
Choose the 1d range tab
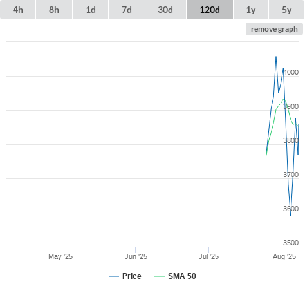pos(91,10)
